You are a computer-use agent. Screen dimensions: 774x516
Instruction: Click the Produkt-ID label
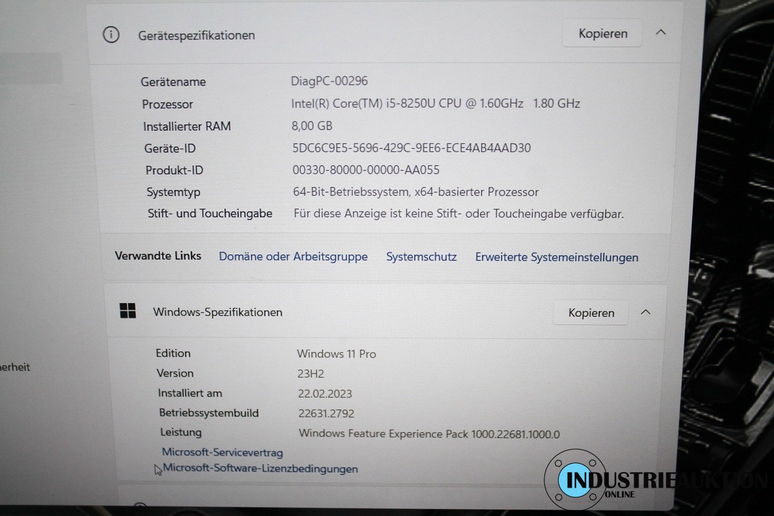(174, 170)
